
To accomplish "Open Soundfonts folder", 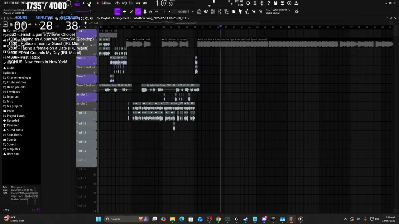I will 14,135.
